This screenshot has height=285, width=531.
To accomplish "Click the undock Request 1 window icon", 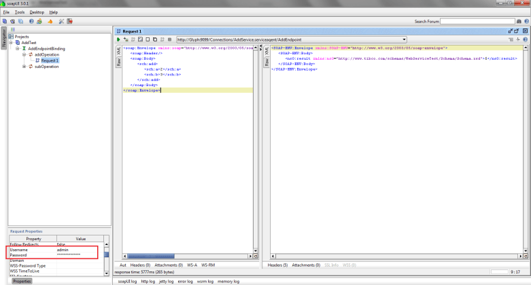I will click(511, 31).
